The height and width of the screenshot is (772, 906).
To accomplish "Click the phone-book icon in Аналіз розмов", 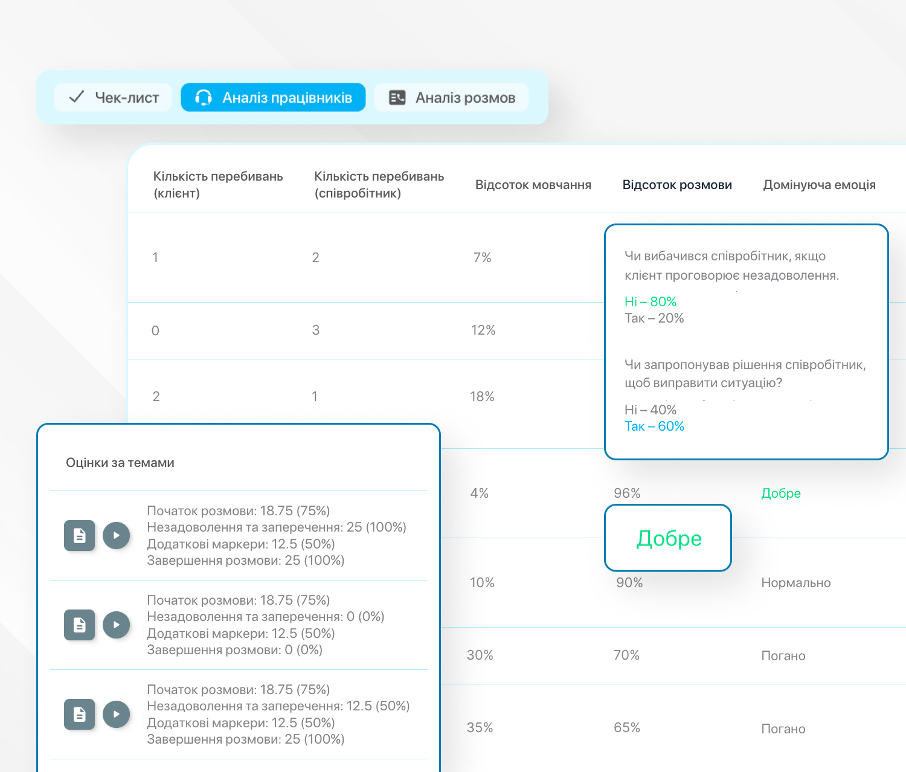I will click(x=397, y=97).
